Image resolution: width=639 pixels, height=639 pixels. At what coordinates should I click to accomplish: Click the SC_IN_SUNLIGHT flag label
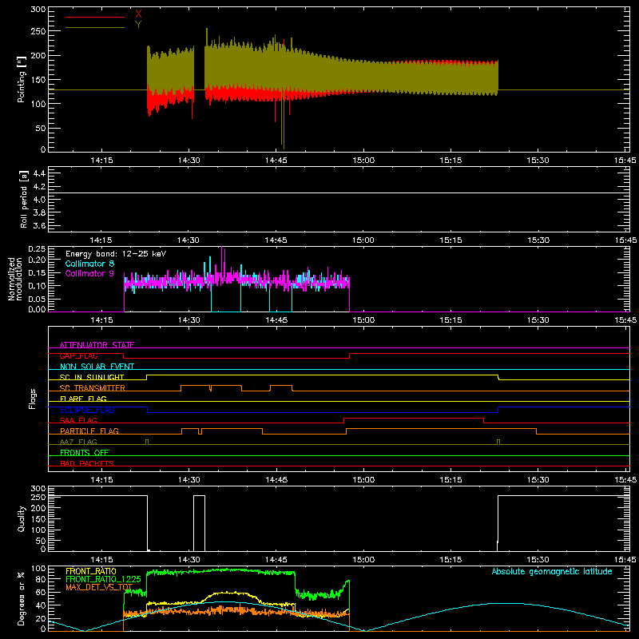(92, 377)
